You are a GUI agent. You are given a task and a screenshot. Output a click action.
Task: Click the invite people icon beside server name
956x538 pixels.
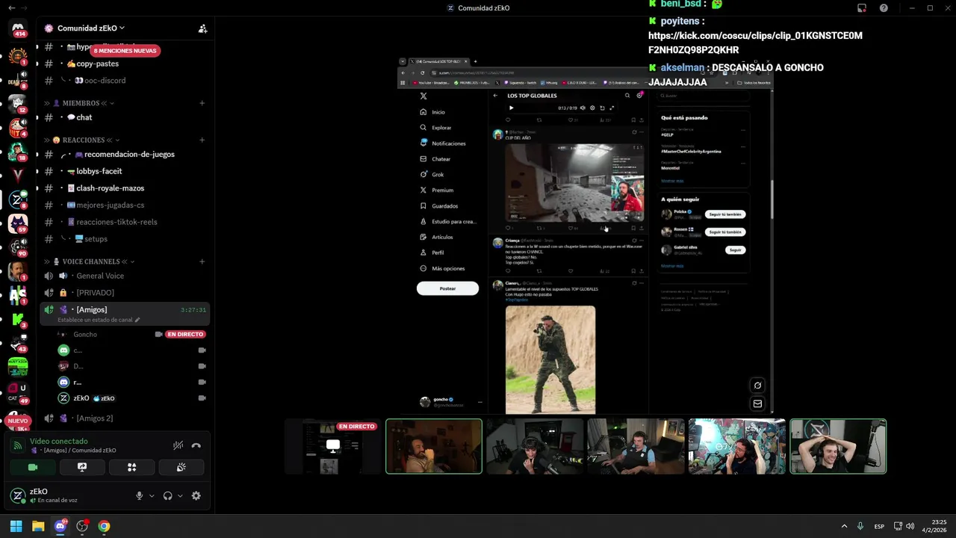coord(202,28)
